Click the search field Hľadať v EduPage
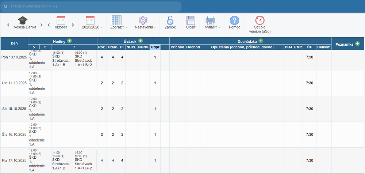Viewport: 365px width, 174px height. (91, 7)
